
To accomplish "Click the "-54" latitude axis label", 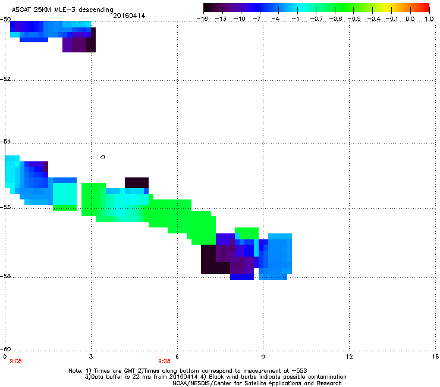I will pos(5,141).
